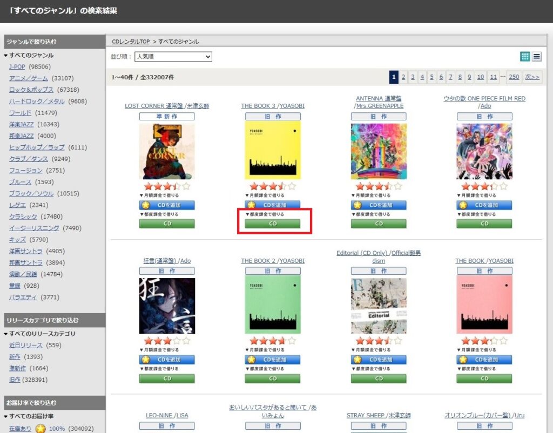Add THE BOOK 3 with CDを追加 button
The height and width of the screenshot is (433, 553).
[273, 205]
